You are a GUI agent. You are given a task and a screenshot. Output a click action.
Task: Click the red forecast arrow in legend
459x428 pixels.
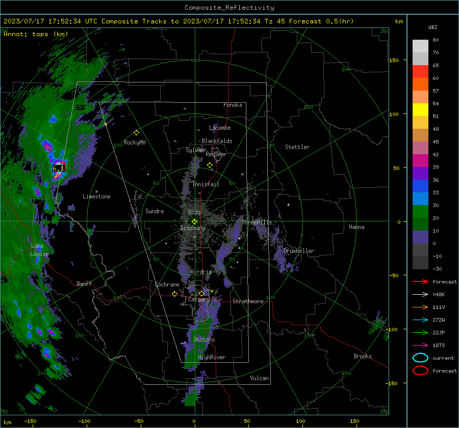[x=420, y=281]
